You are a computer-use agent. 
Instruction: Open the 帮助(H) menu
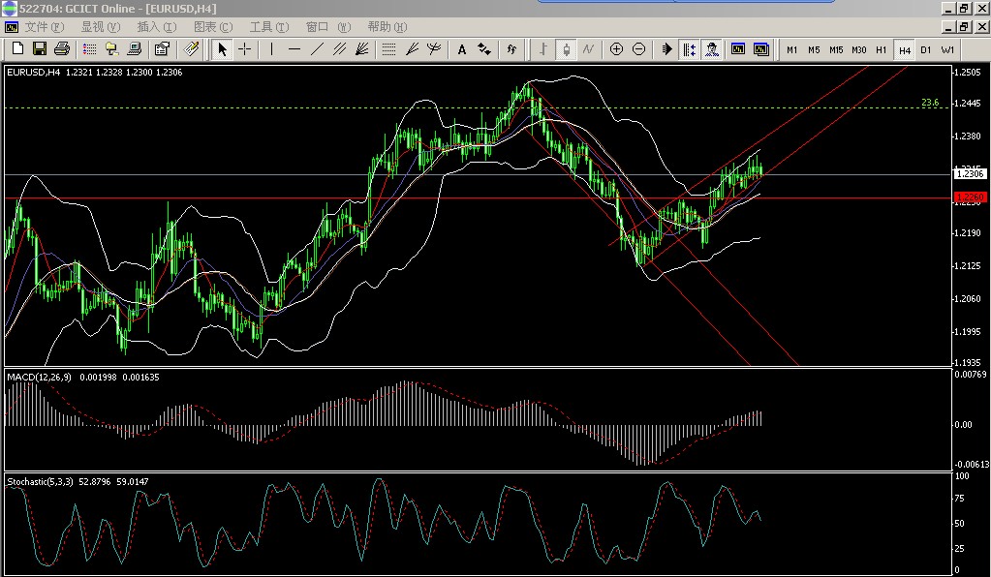click(x=387, y=26)
